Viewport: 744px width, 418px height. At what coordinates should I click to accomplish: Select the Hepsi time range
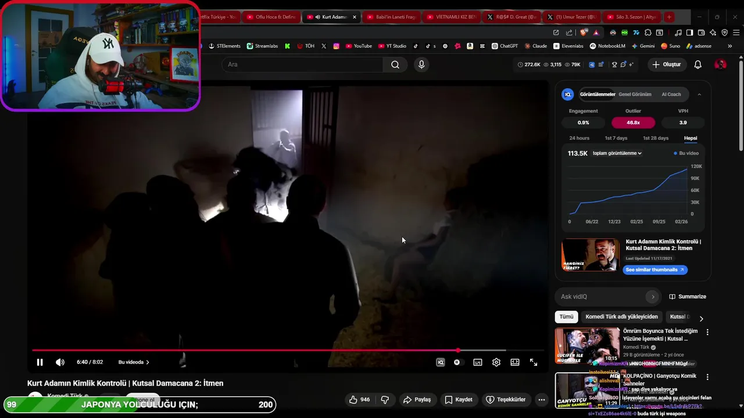pos(691,138)
